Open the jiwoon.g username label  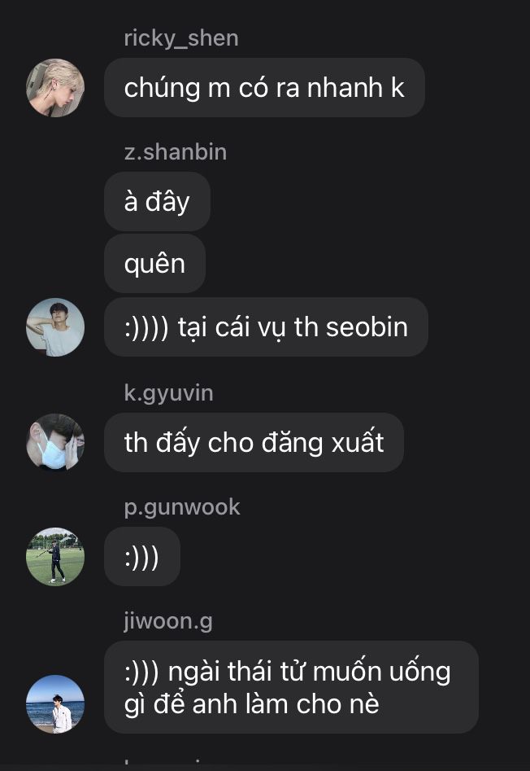167,621
